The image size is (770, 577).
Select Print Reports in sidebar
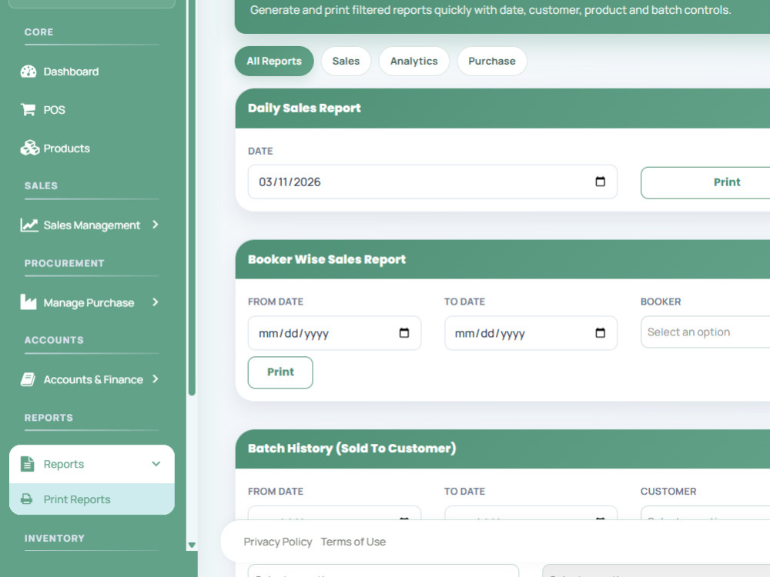point(92,499)
